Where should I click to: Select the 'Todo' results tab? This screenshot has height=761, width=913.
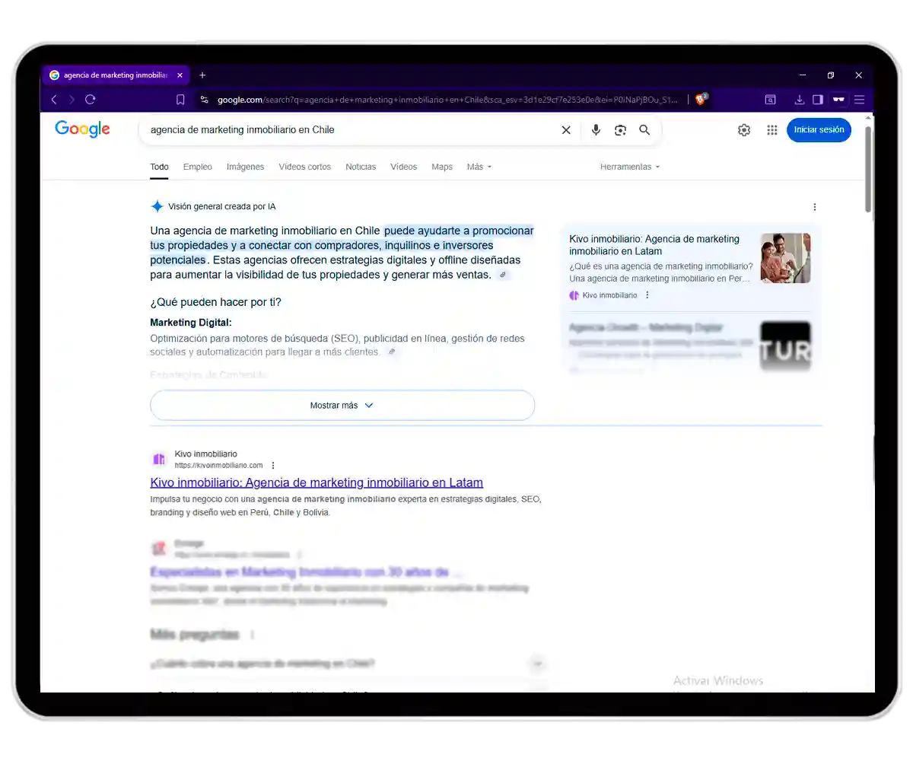[159, 167]
